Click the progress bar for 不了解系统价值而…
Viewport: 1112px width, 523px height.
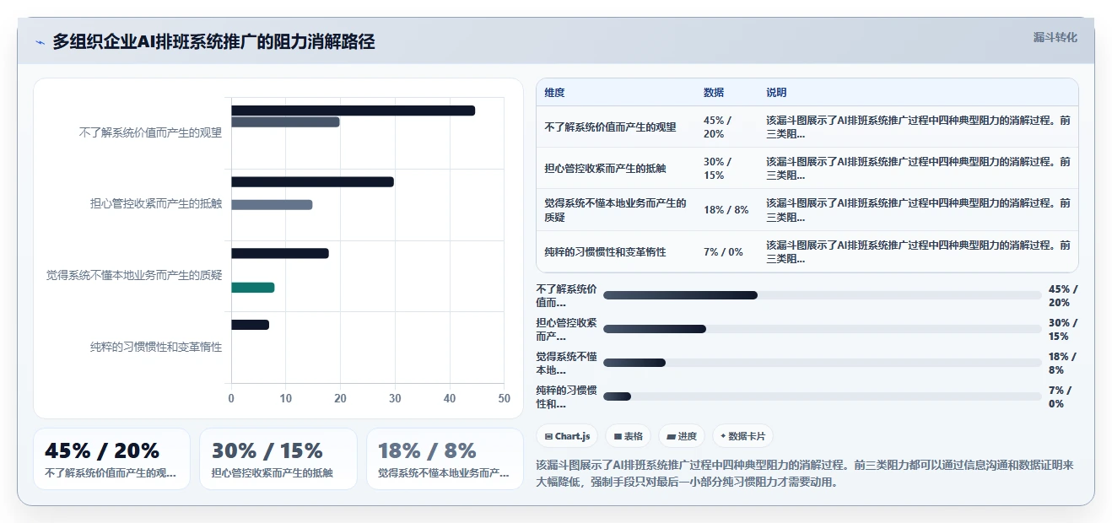(x=823, y=295)
